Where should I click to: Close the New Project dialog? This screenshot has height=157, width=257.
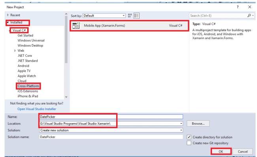coord(249,7)
